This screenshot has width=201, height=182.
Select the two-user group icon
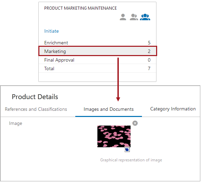[x=134, y=17]
